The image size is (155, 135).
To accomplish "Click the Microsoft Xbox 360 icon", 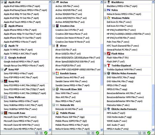I will click(x=57, y=89).
